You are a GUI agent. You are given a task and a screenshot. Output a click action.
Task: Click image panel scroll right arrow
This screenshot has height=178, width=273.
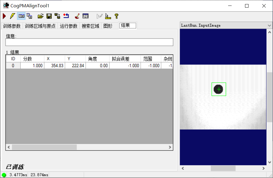(x=263, y=168)
